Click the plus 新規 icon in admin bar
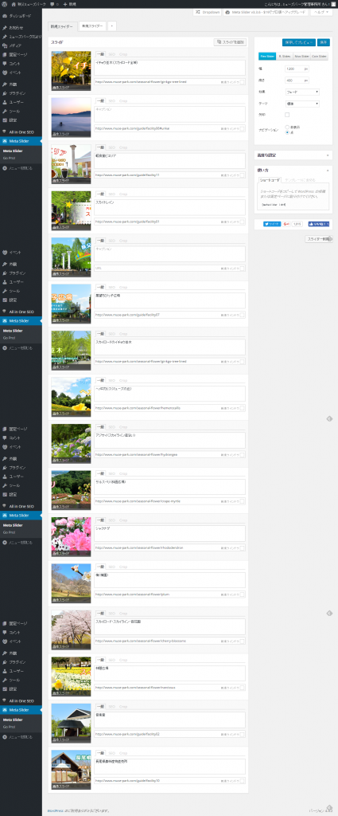338x816 pixels. click(x=65, y=4)
